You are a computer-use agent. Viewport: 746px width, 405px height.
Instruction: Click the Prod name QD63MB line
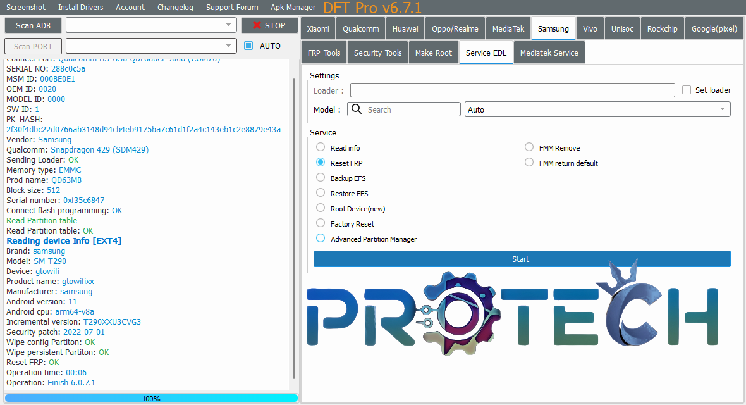44,180
